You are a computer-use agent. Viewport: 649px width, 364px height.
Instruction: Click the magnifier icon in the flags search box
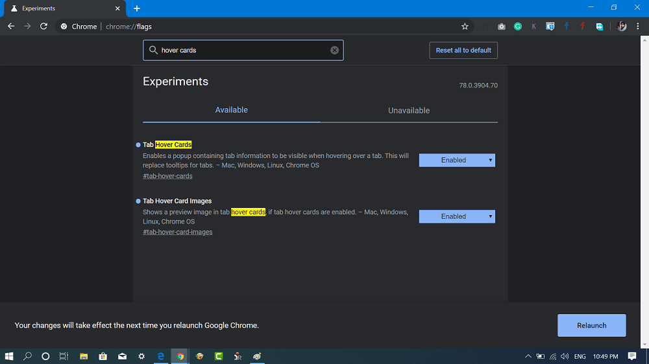[x=153, y=50]
